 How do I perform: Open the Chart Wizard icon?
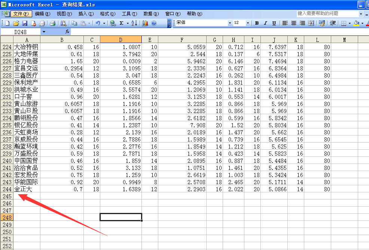point(145,23)
